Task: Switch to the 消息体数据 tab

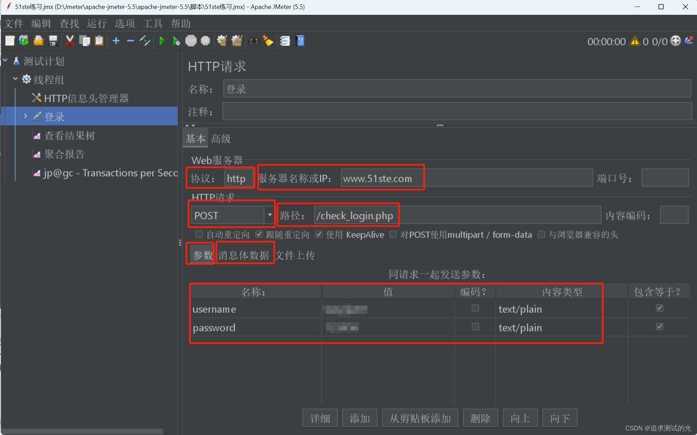Action: coord(244,255)
